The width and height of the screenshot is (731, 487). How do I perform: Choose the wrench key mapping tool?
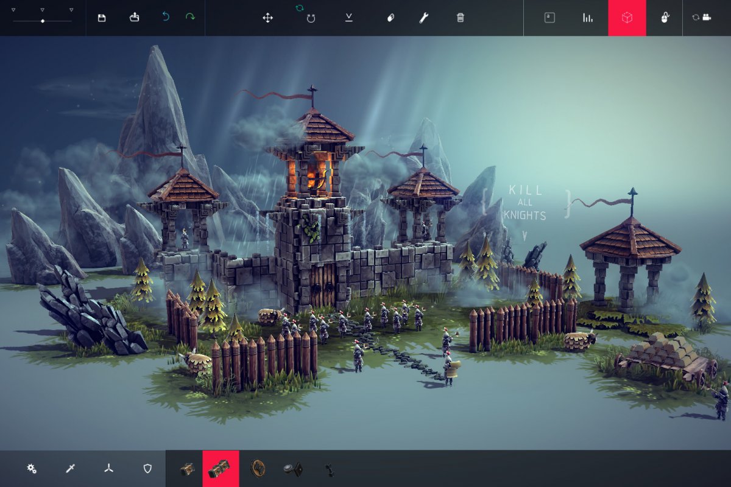[423, 18]
